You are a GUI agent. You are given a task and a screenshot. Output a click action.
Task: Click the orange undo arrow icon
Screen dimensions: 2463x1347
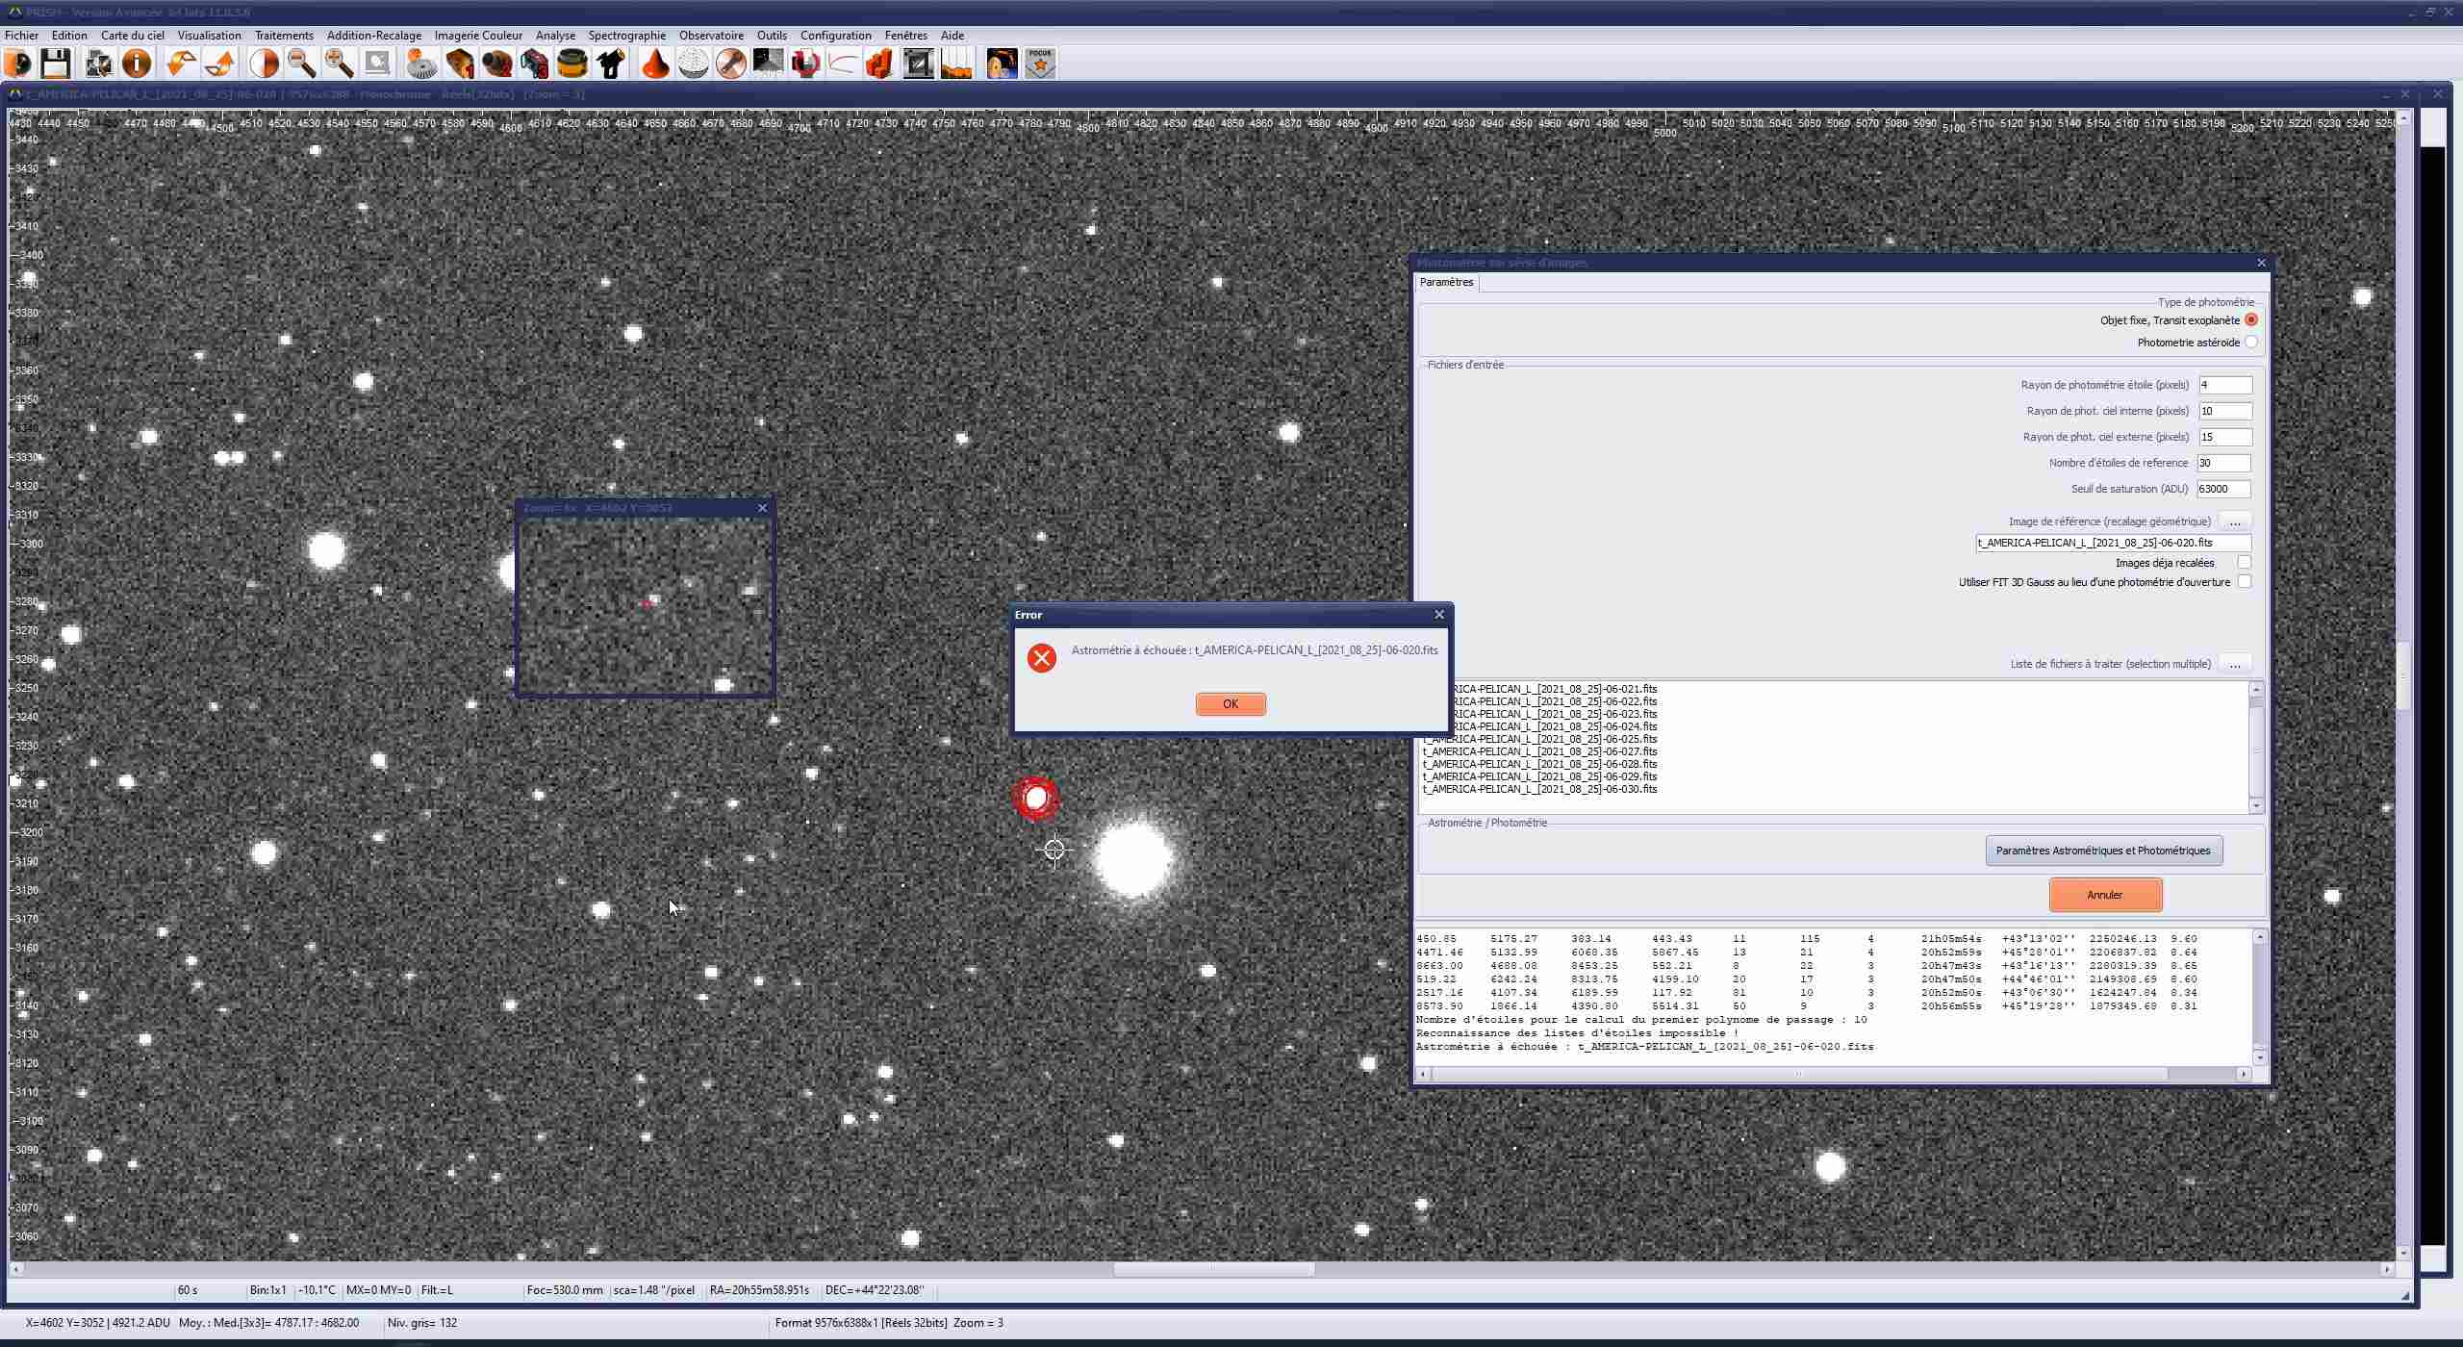pyautogui.click(x=180, y=64)
